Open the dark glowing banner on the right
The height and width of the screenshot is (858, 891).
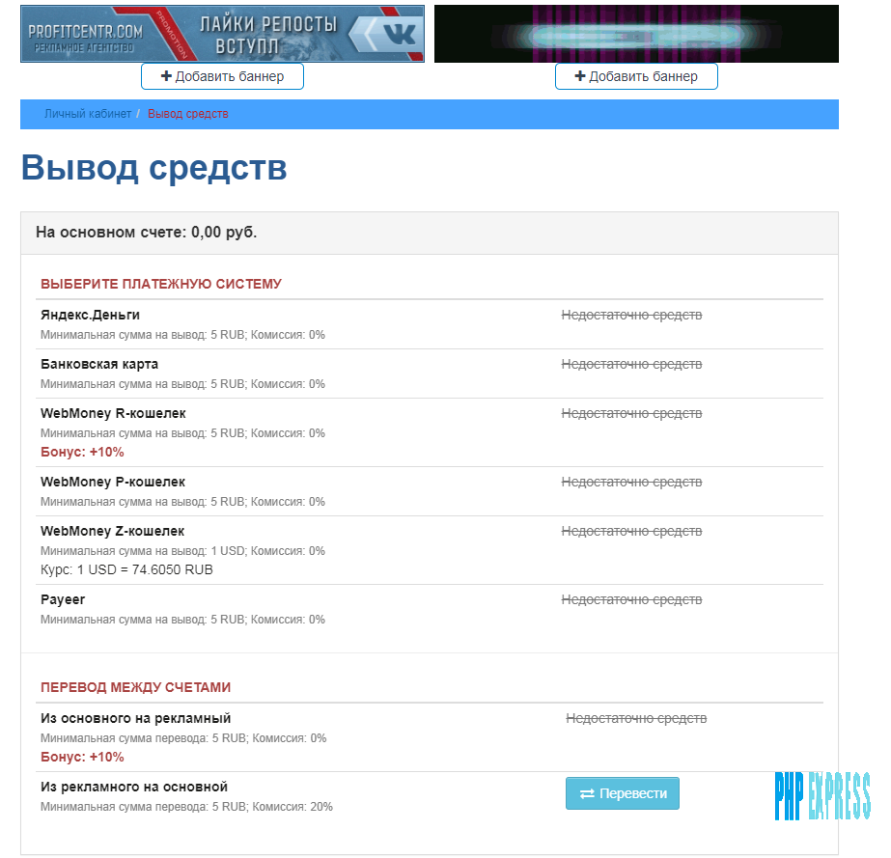(x=636, y=34)
